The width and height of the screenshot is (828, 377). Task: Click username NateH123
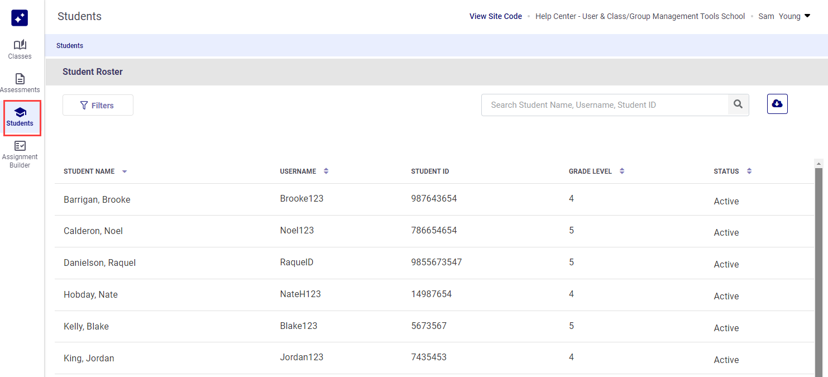[300, 294]
